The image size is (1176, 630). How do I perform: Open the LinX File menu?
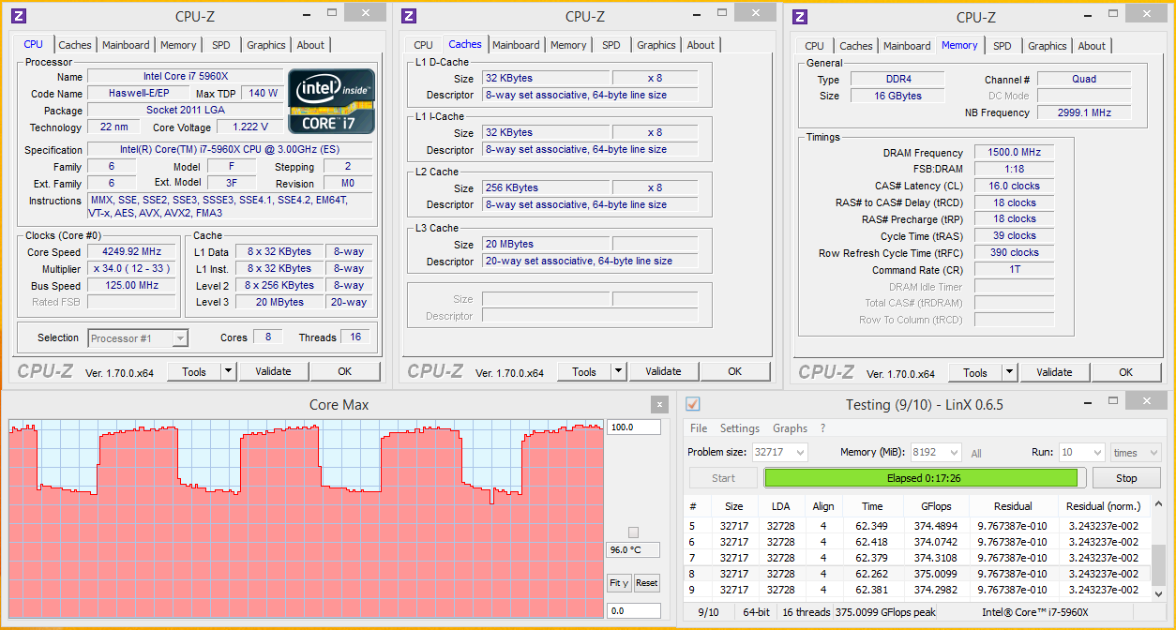pos(699,428)
